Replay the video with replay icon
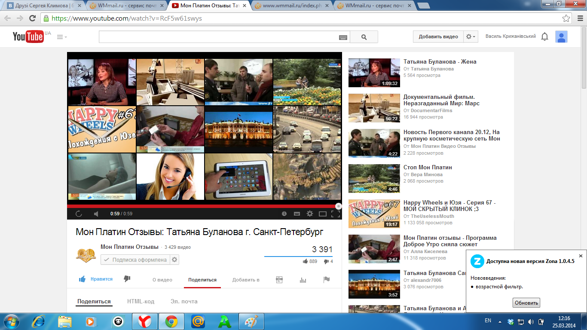Image resolution: width=587 pixels, height=330 pixels. point(79,214)
